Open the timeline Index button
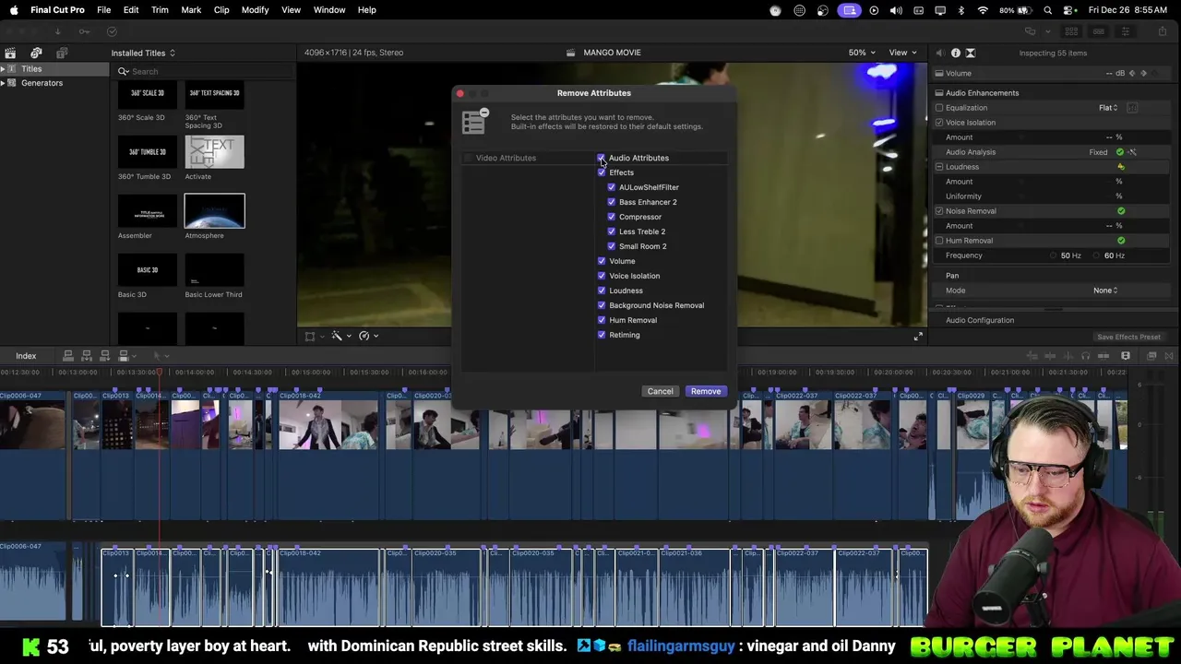Image resolution: width=1181 pixels, height=664 pixels. 26,356
